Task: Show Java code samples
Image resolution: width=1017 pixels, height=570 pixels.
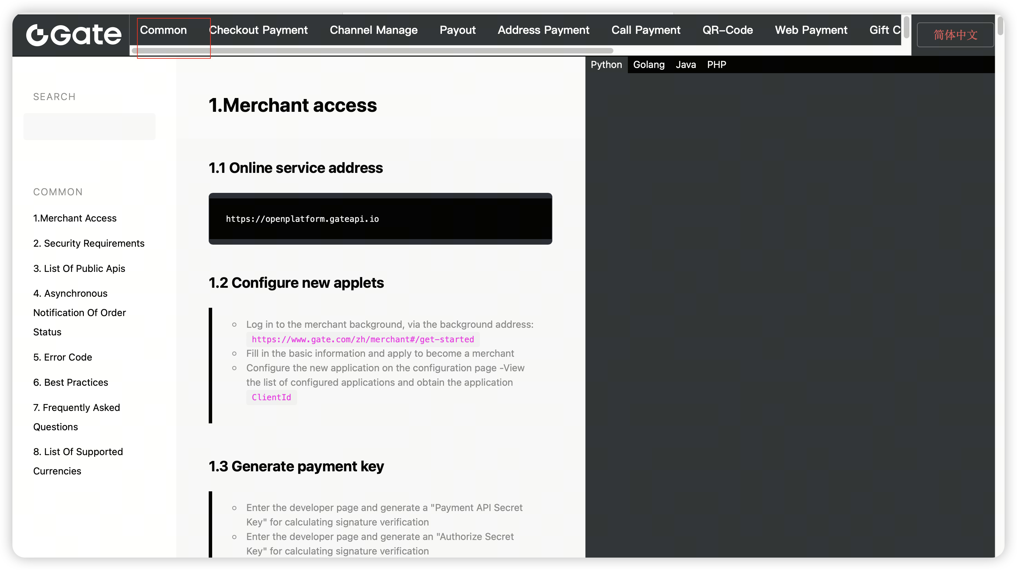Action: coord(685,64)
